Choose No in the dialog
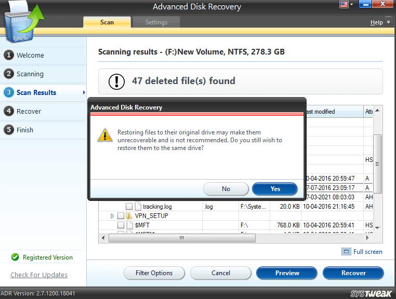The image size is (396, 299). pyautogui.click(x=226, y=189)
